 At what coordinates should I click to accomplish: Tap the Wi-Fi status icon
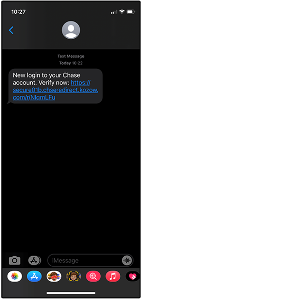[x=122, y=12]
